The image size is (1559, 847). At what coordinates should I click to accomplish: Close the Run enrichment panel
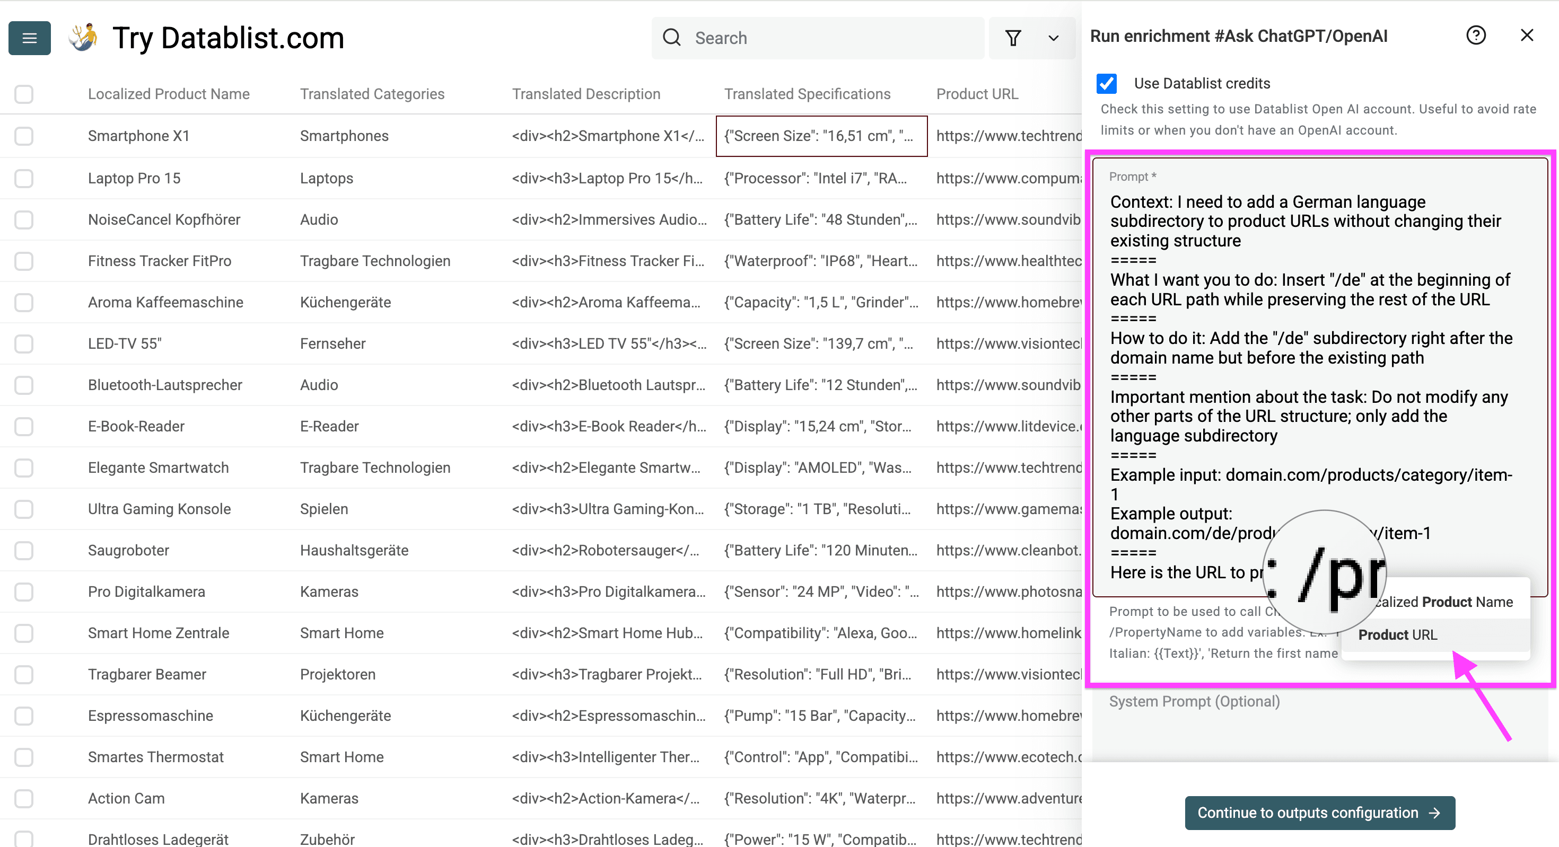1528,35
